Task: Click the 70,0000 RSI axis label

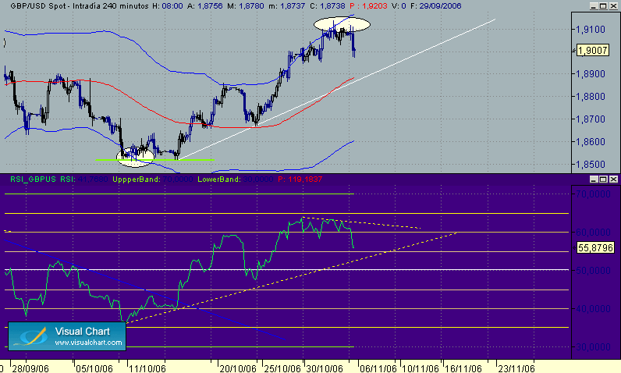Action: (x=593, y=194)
